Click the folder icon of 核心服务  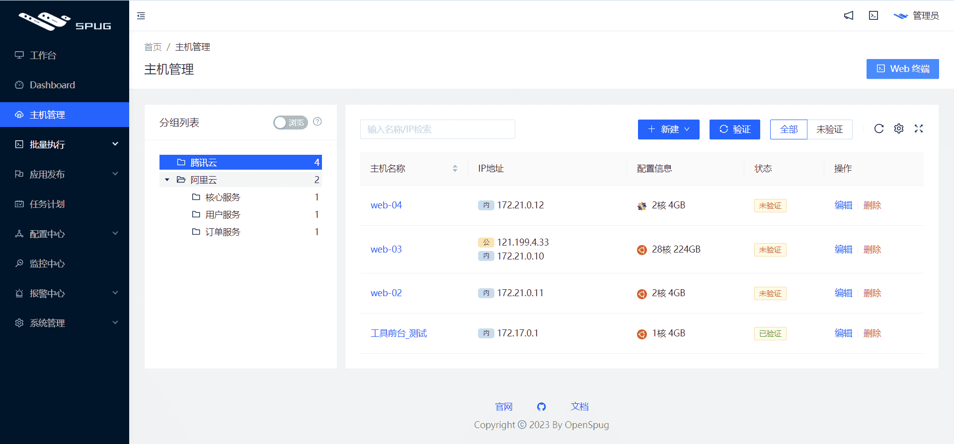[196, 197]
